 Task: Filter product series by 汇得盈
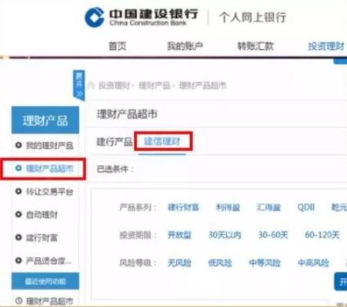click(x=269, y=207)
